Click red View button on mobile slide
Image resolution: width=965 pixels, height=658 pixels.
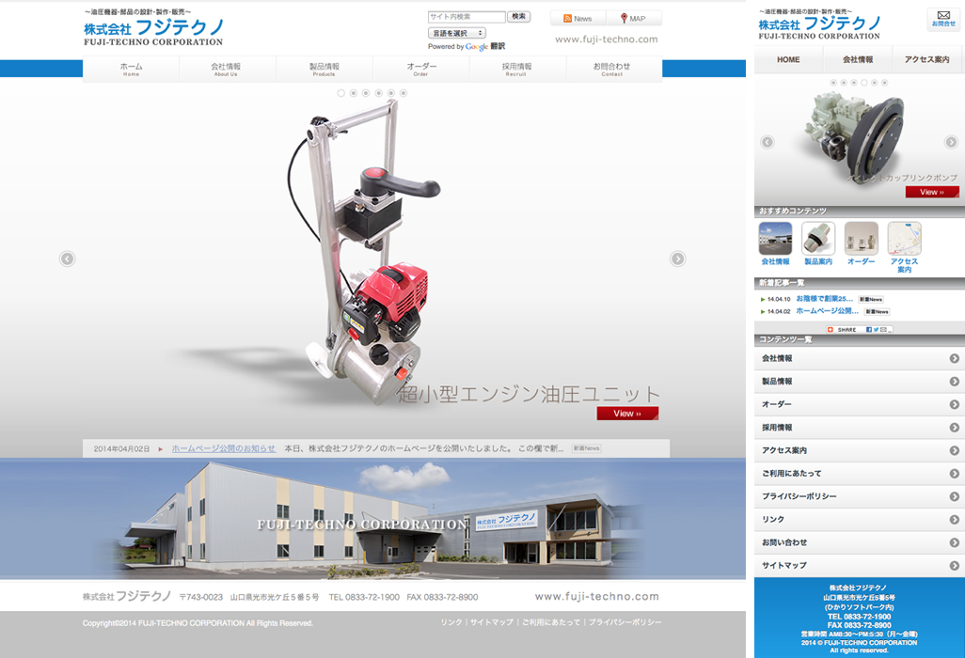coord(932,192)
